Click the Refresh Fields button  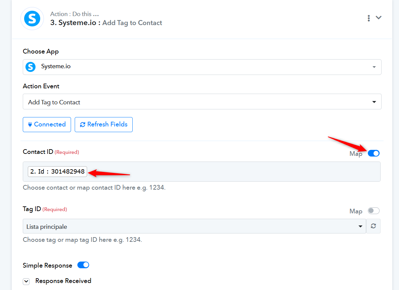coord(104,124)
